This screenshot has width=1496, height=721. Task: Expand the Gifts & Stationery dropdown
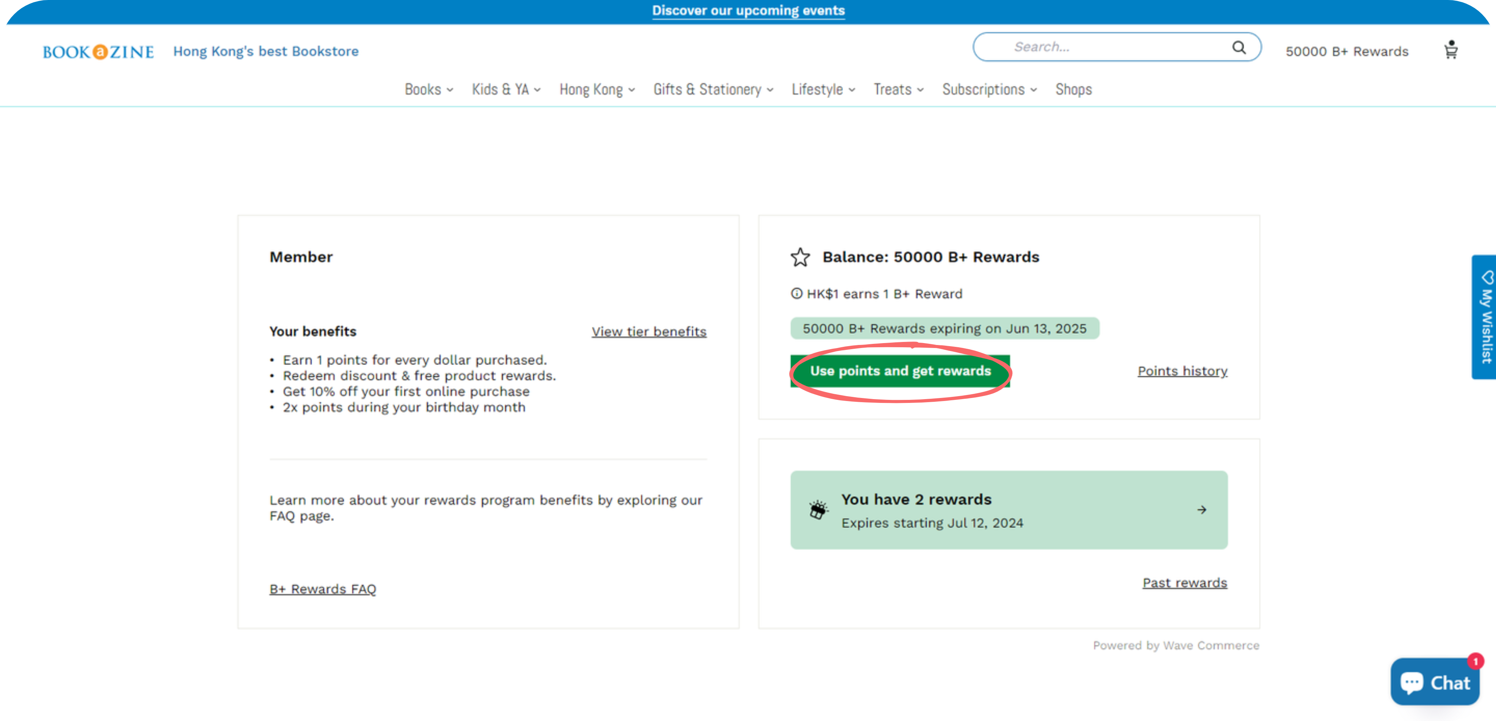point(712,89)
